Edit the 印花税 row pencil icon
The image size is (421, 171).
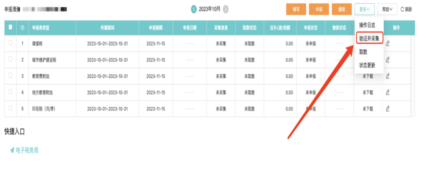tap(388, 109)
